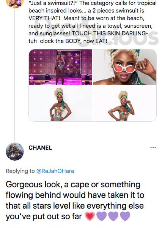Open the @RaJahOHara profile link
This screenshot has height=228, width=162.
(x=55, y=171)
